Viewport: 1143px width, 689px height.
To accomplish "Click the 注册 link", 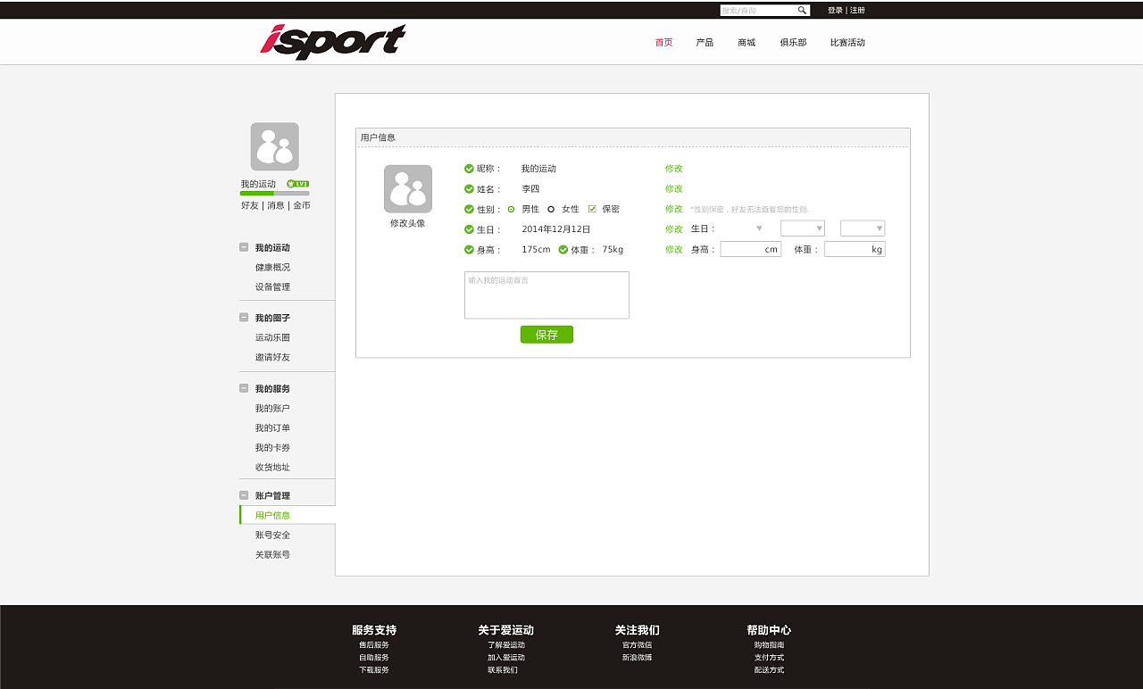I will [x=857, y=11].
